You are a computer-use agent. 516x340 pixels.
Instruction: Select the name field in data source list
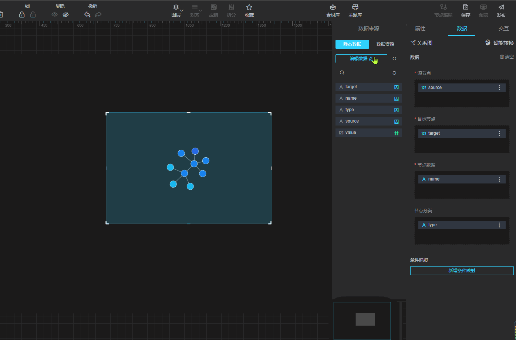pos(369,99)
